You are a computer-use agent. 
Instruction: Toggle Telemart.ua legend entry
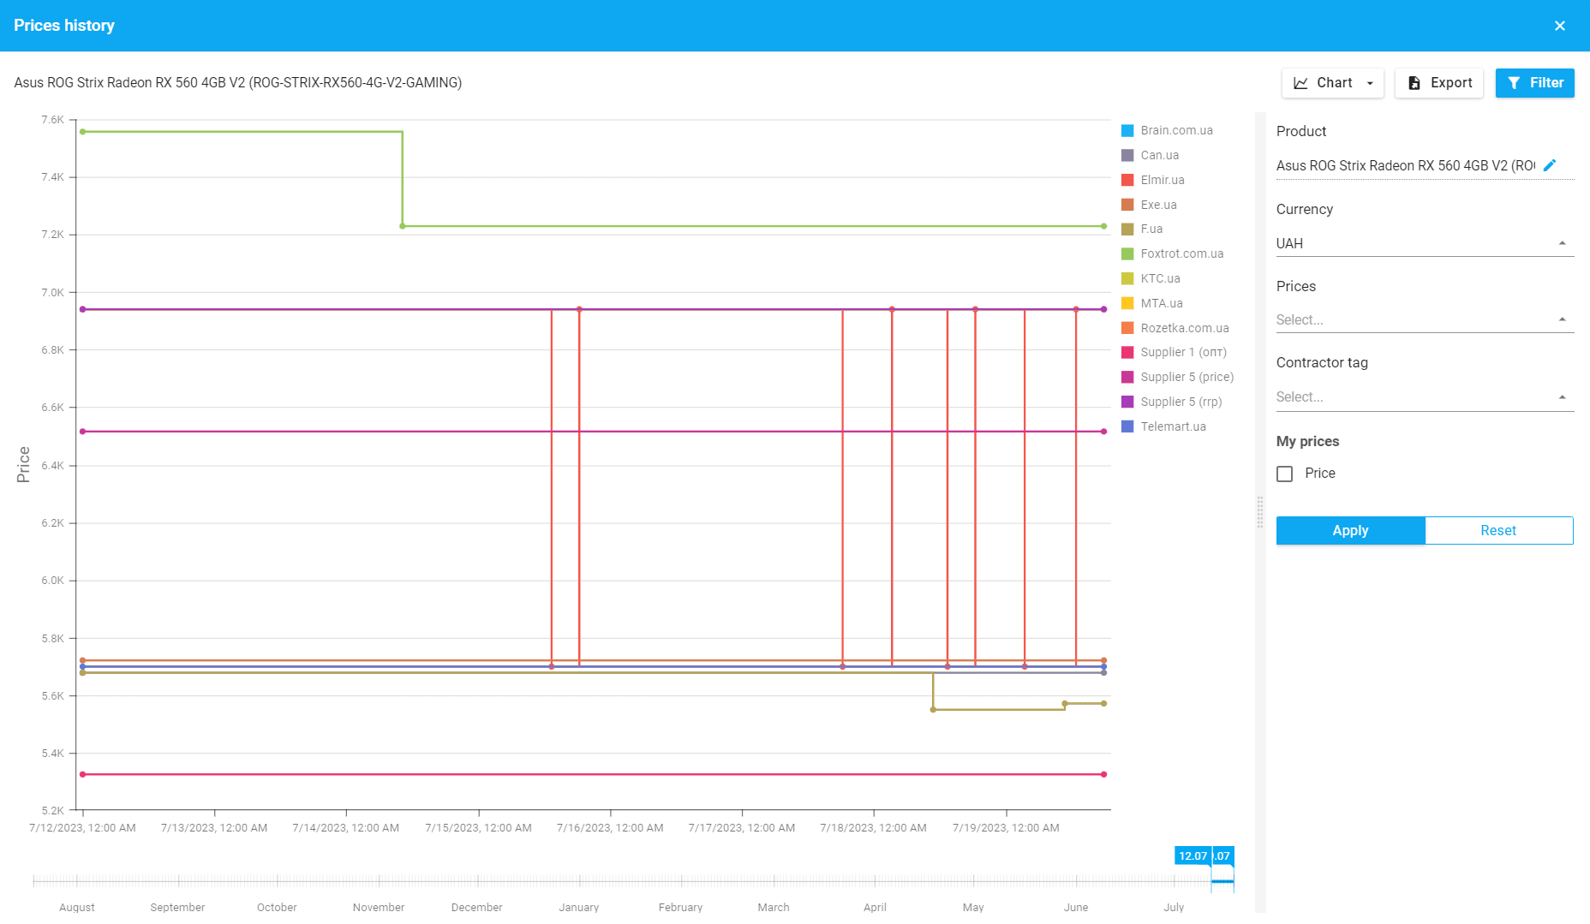(1173, 426)
